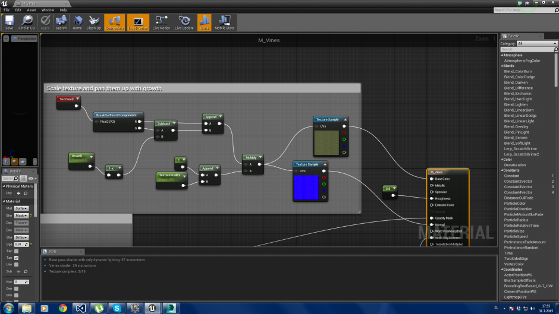Viewport: 559px width, 314px height.
Task: Open the Perspective viewport dropdown
Action: (24, 39)
